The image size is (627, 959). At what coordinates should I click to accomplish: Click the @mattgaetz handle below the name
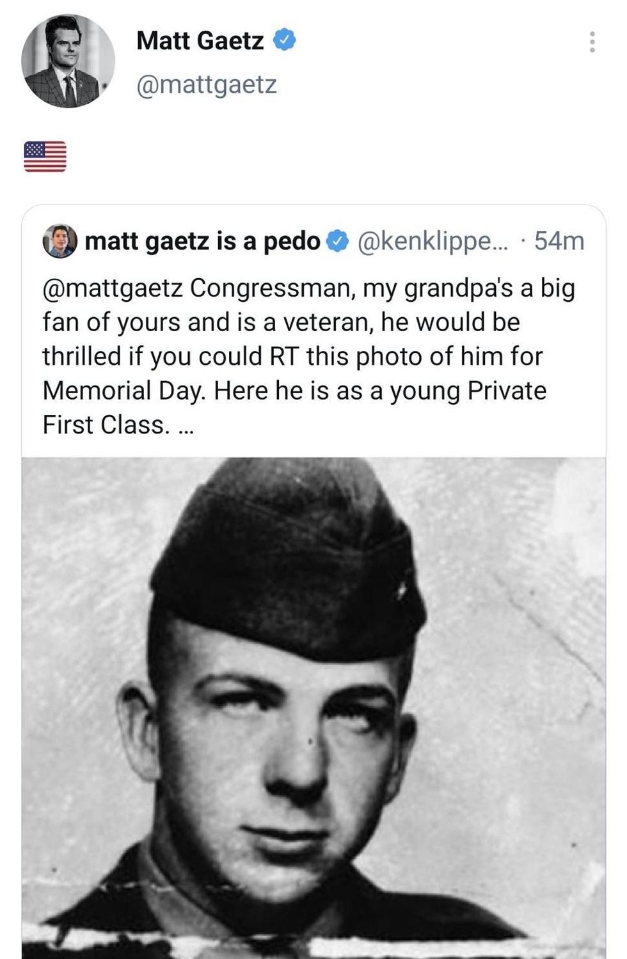click(x=206, y=84)
